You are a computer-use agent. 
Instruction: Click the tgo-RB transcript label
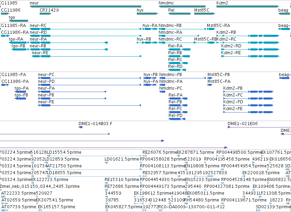(18, 46)
